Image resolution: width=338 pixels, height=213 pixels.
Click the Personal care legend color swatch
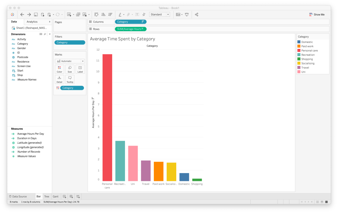(x=299, y=51)
